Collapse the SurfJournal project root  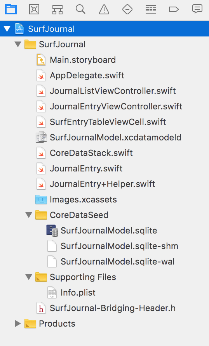coord(7,29)
